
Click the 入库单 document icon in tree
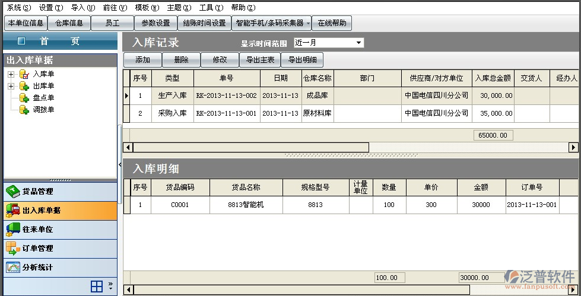[x=24, y=74]
